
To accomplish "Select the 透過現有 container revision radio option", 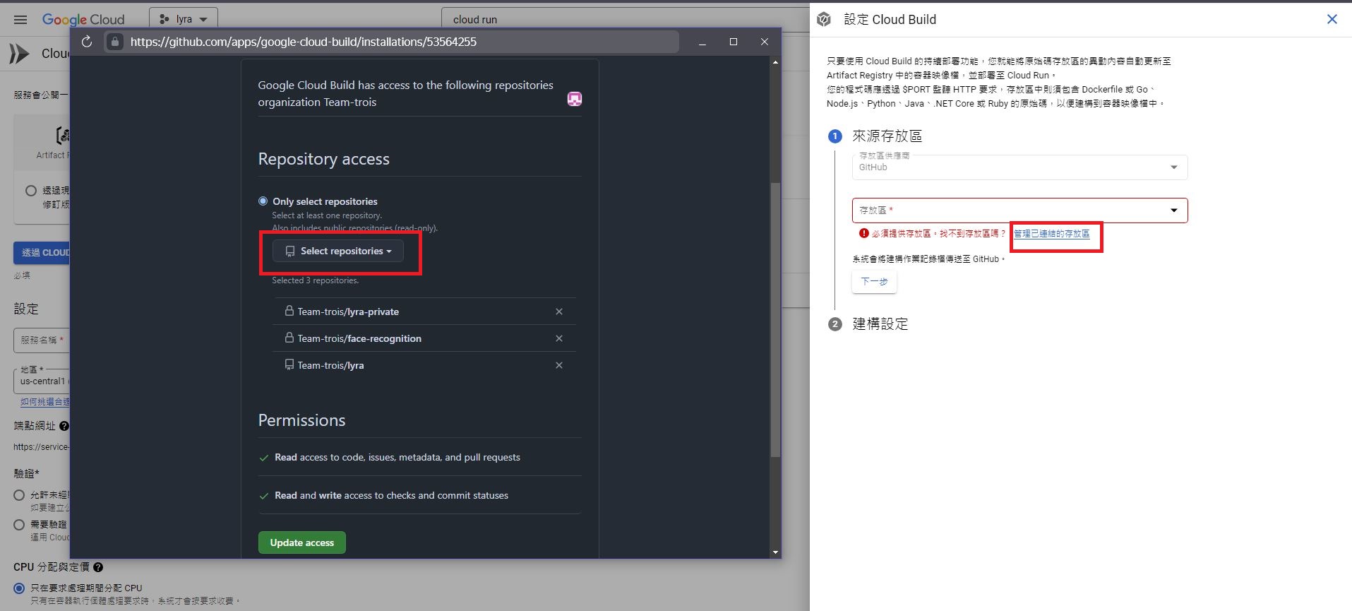I will pos(31,191).
